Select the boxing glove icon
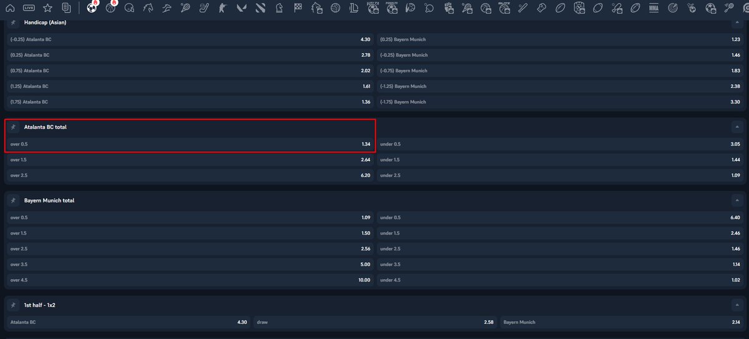The image size is (749, 339). click(x=541, y=8)
